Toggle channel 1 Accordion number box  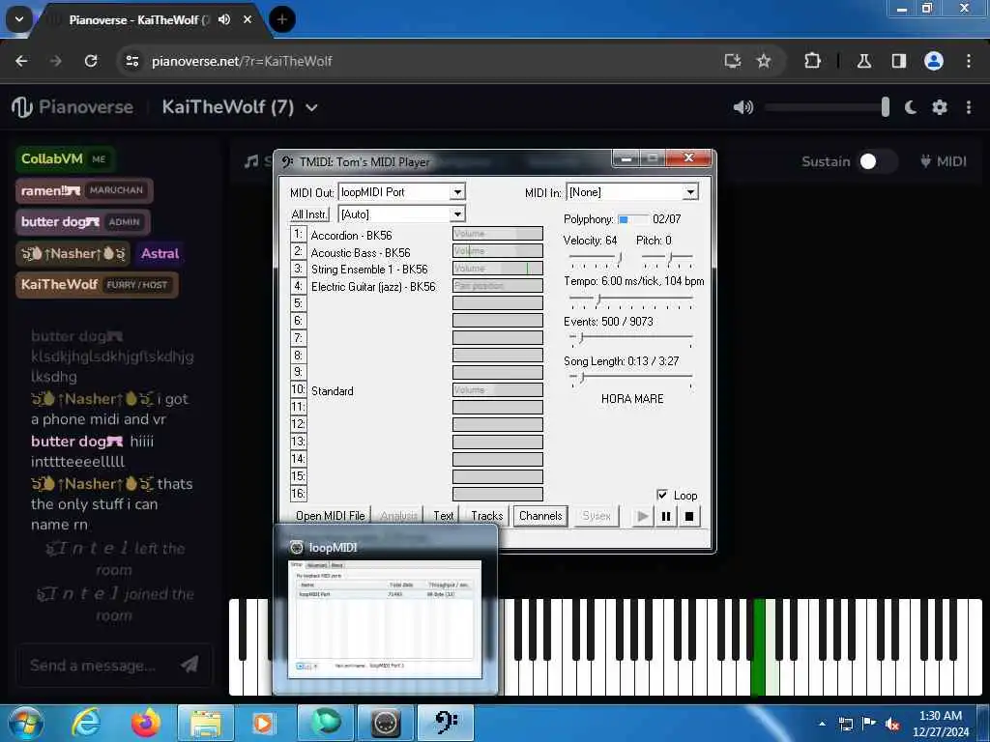(298, 234)
